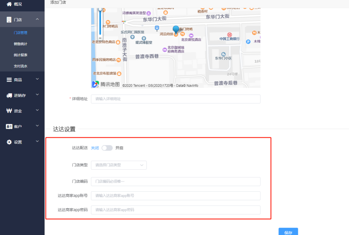349x235 pixels.
Task: Open the 销售统计 submenu item
Action: click(x=20, y=44)
